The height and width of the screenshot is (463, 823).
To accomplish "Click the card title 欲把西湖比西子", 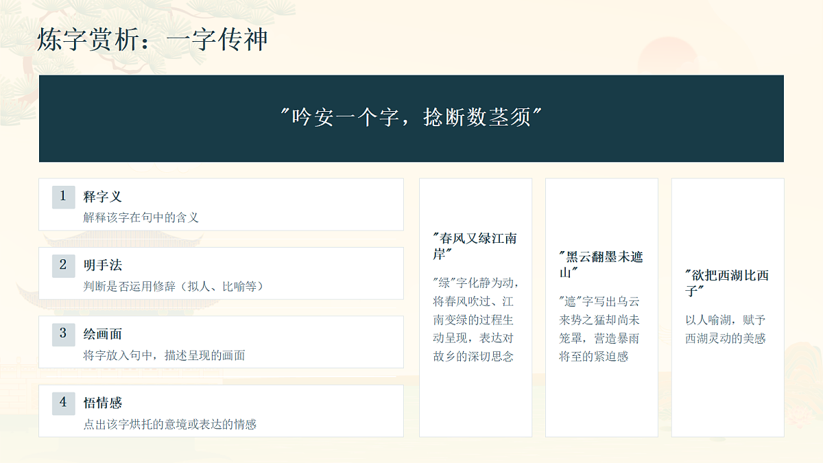I will tap(728, 283).
